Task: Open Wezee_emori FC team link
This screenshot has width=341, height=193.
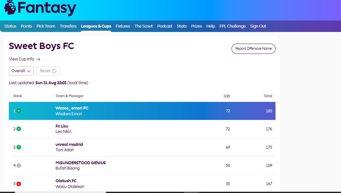Action: (x=72, y=108)
